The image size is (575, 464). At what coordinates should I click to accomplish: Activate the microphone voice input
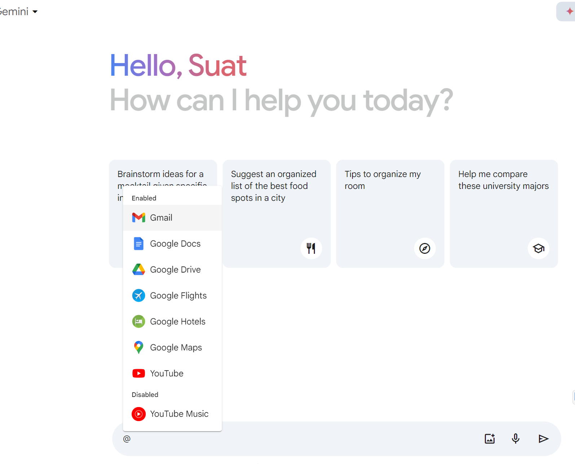coord(516,439)
